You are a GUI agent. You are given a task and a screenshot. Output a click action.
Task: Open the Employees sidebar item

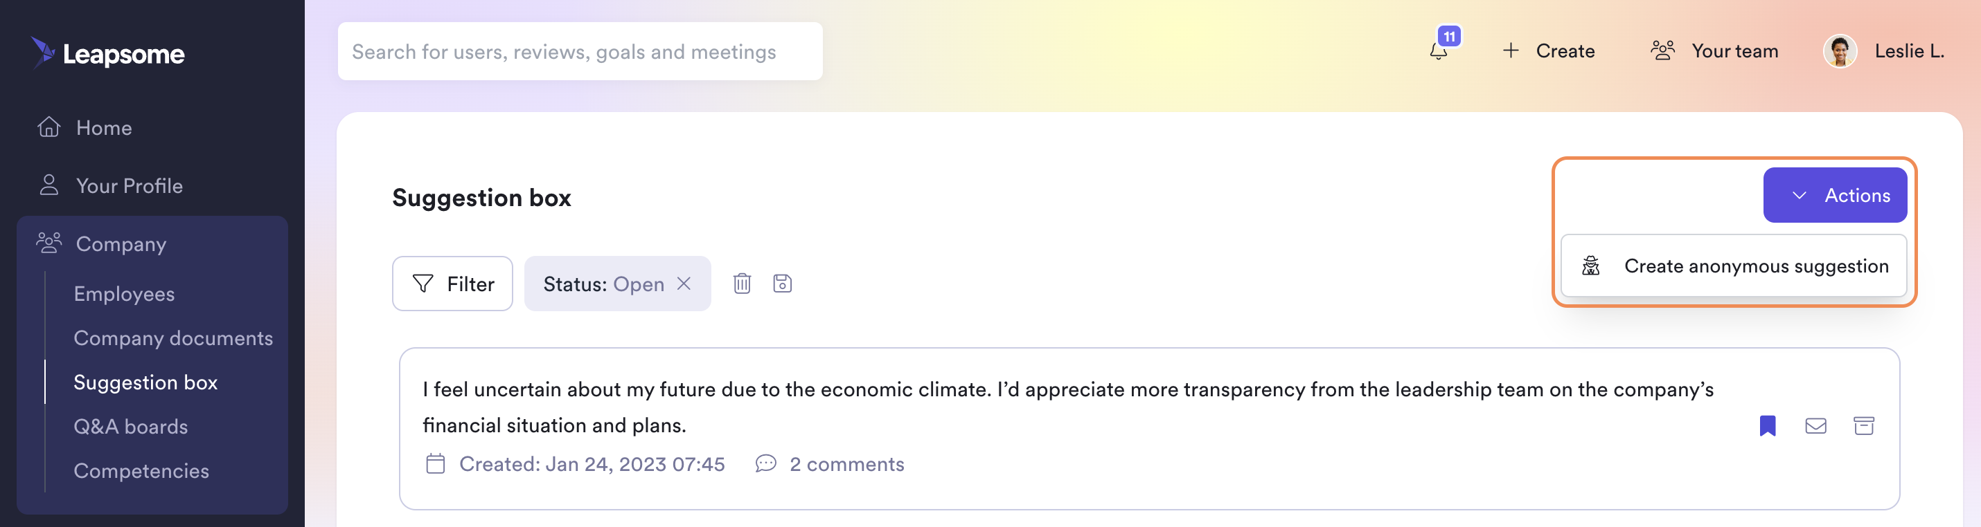pos(124,293)
